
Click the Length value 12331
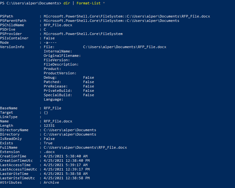click(49, 126)
